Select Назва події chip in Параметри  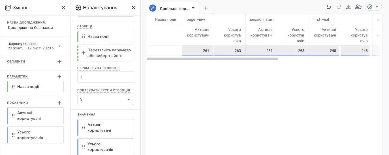[35, 87]
